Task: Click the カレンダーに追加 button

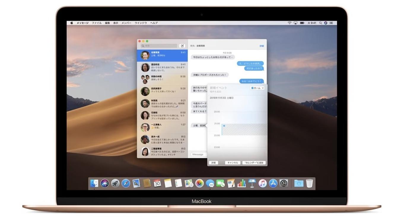Action: [x=254, y=162]
